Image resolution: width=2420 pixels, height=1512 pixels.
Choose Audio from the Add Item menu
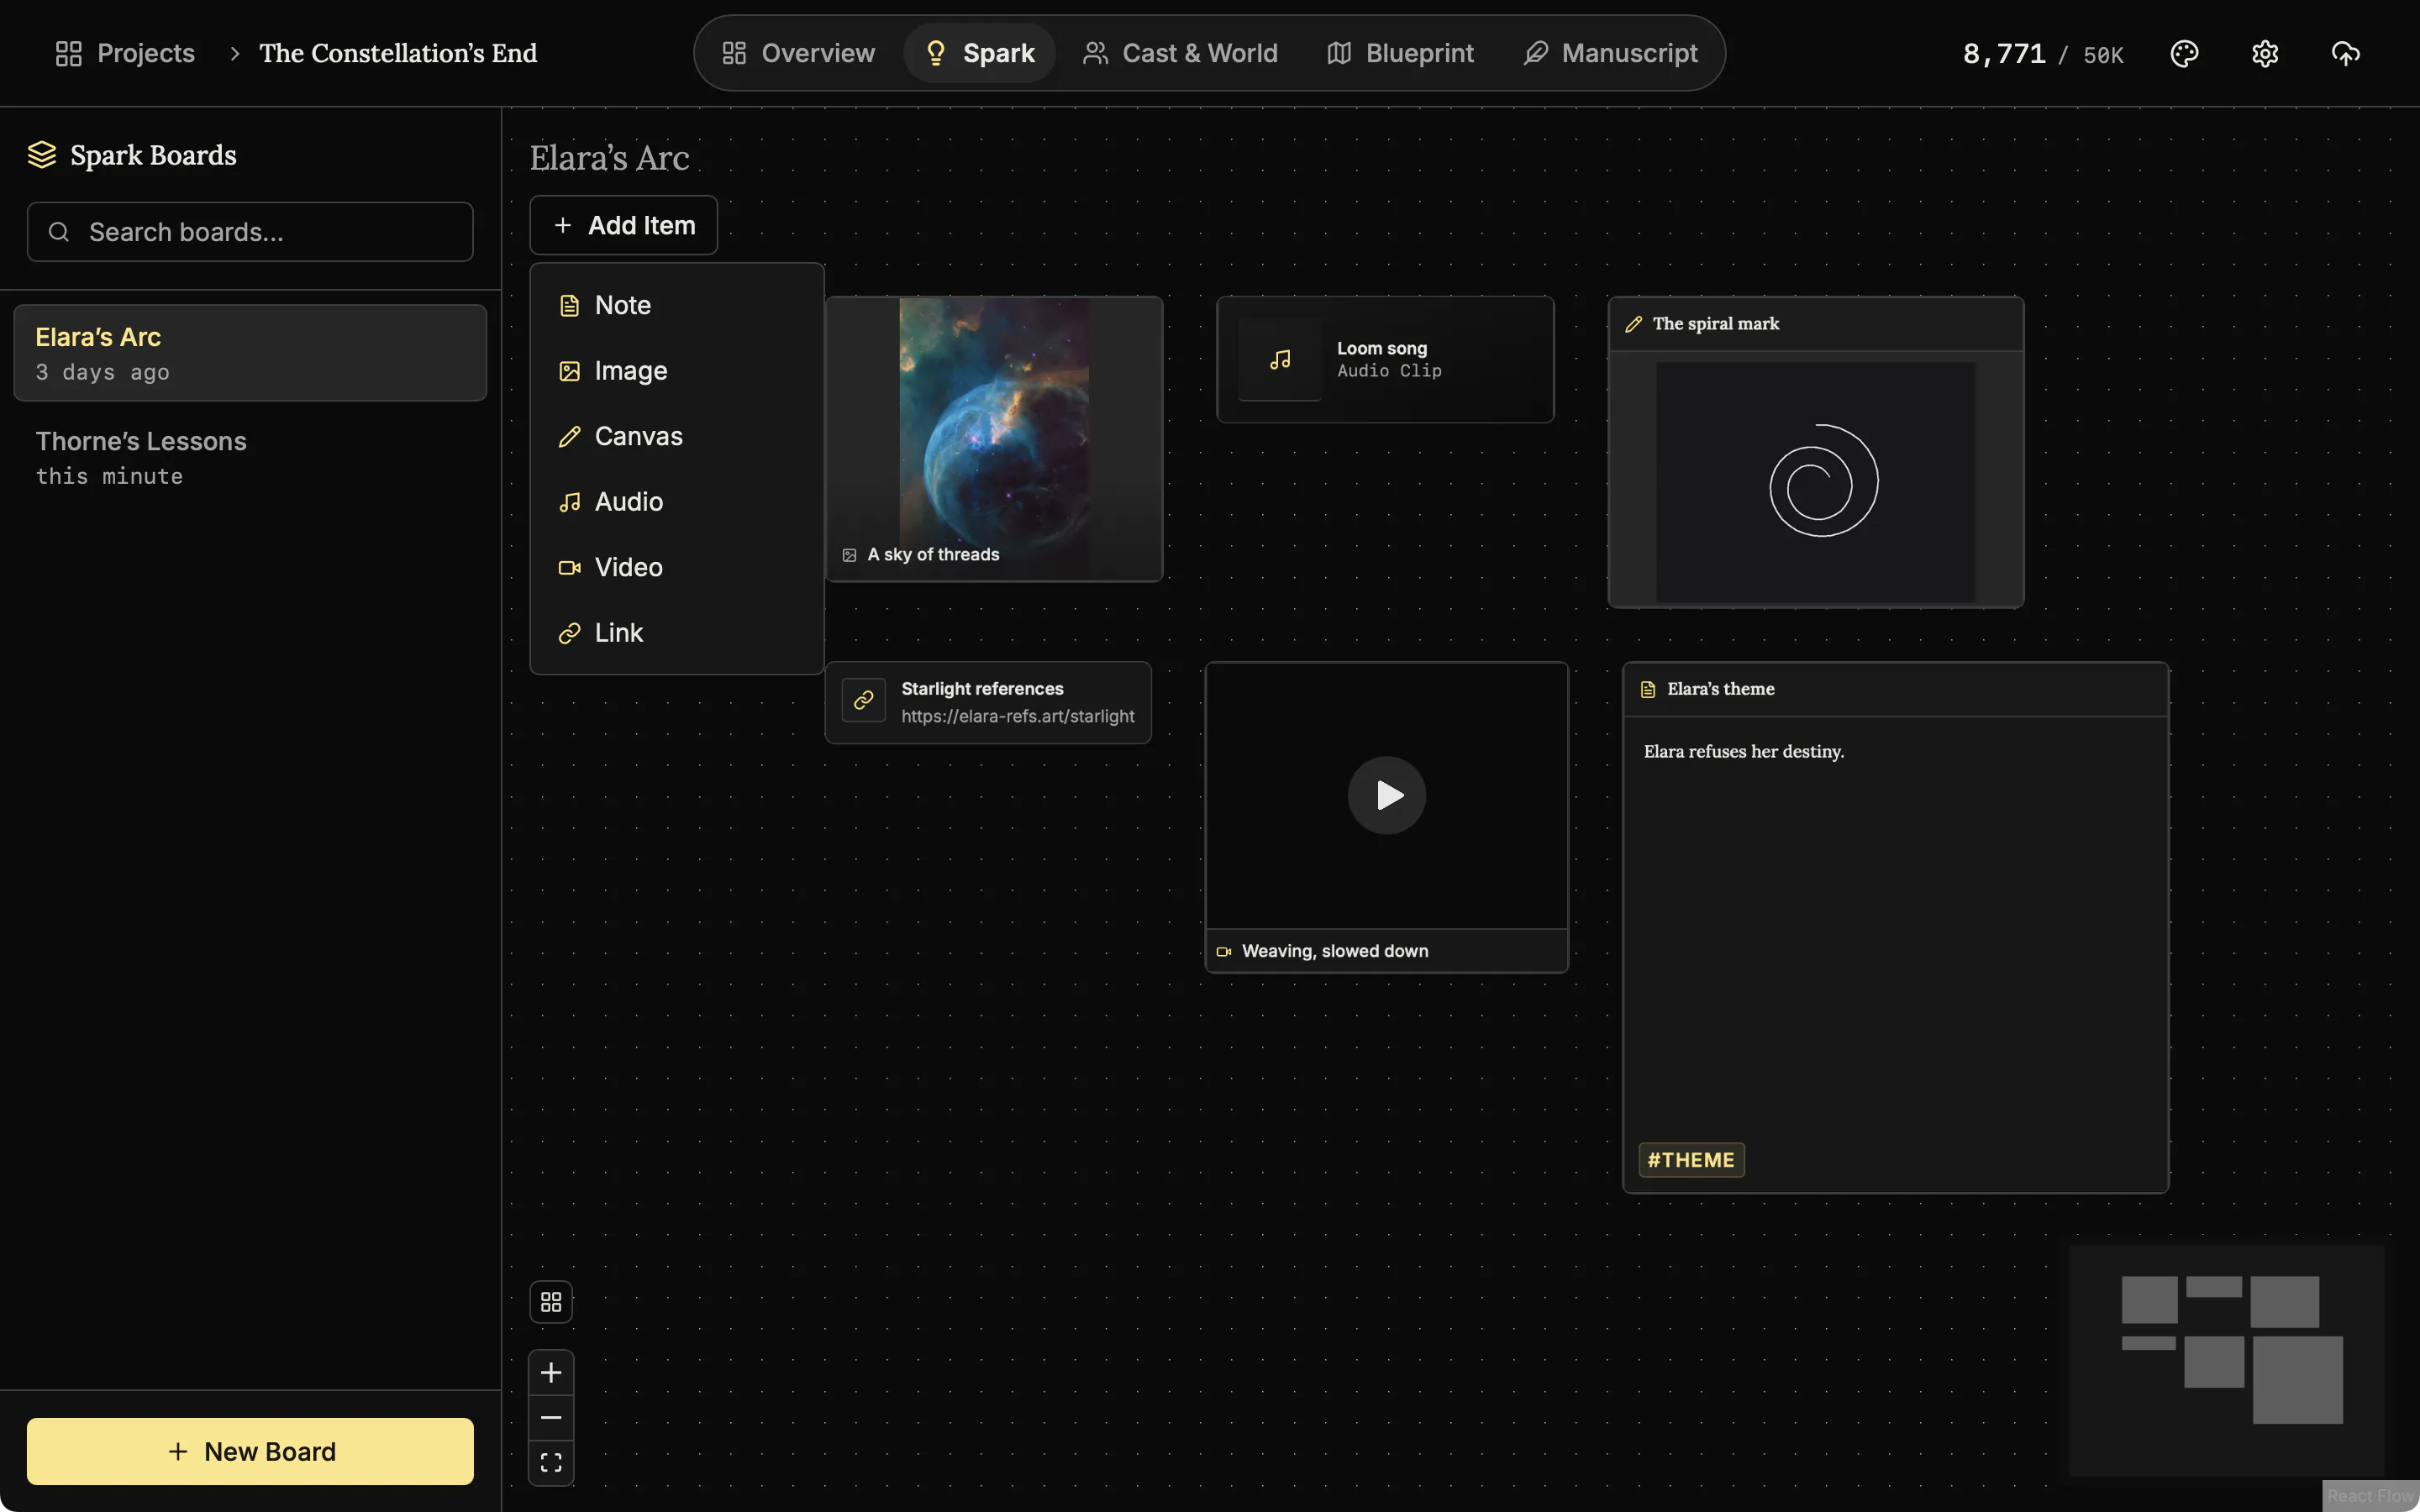point(677,502)
